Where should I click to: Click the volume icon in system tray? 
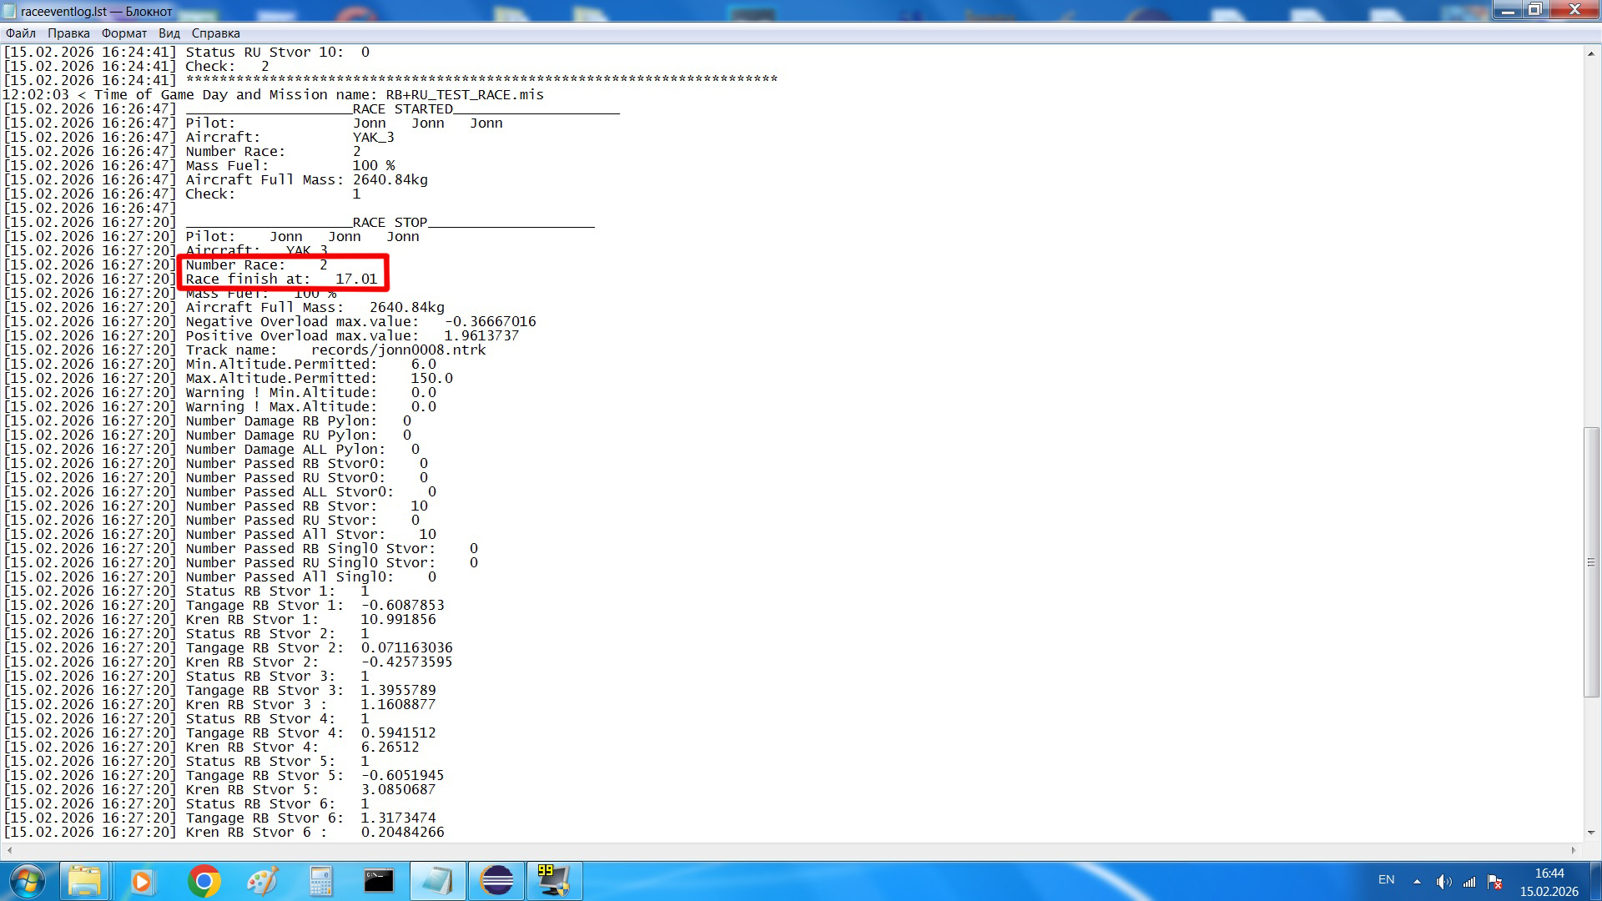point(1443,882)
